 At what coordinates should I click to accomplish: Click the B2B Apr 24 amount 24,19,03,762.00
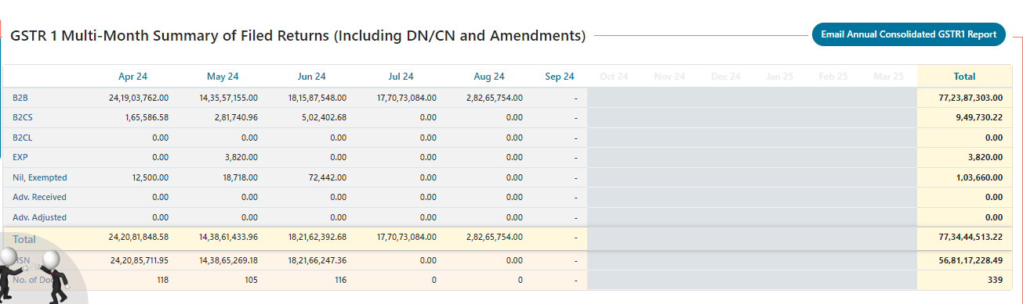pyautogui.click(x=140, y=98)
